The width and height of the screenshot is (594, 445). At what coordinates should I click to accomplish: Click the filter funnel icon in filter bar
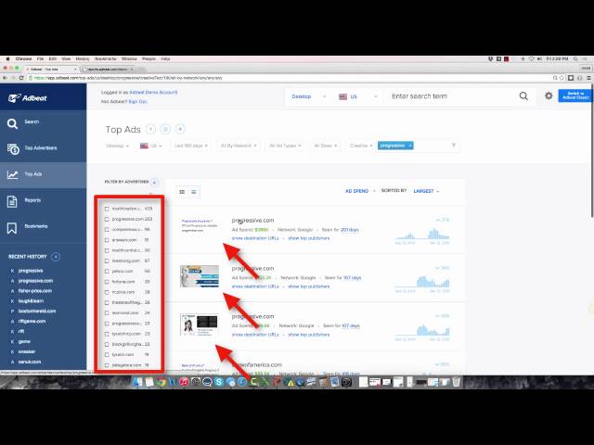coord(454,146)
